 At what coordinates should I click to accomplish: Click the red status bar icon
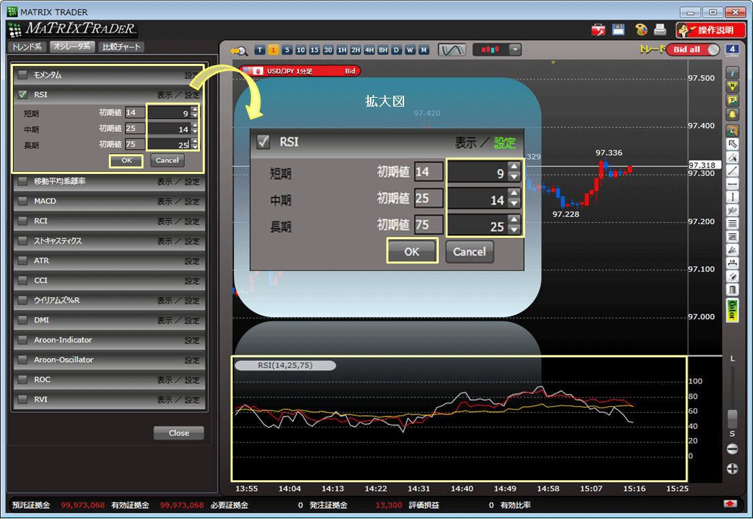coord(730,503)
